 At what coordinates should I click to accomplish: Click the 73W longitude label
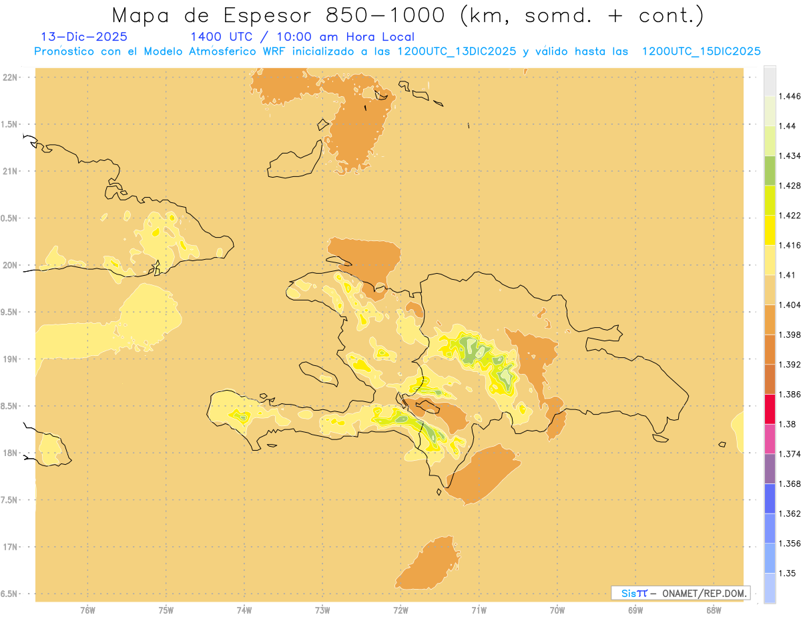(x=322, y=610)
